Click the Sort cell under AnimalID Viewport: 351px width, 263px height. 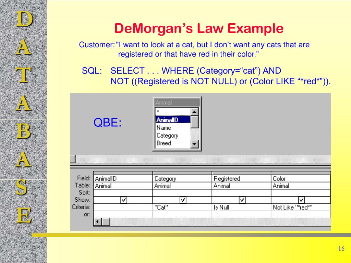click(123, 193)
